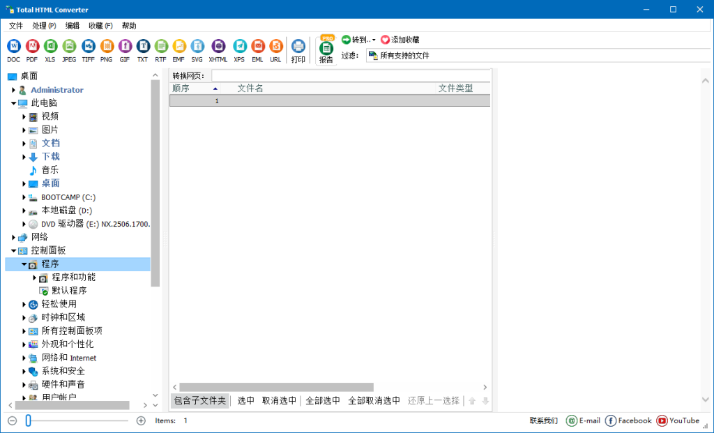
Task: Expand the BOOTCAMP (C:) drive node
Action: point(24,197)
